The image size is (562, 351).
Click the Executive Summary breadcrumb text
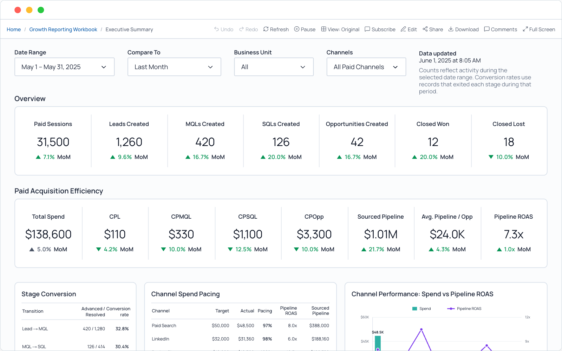(x=129, y=29)
